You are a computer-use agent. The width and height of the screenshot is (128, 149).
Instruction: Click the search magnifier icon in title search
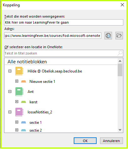pyautogui.click(x=120, y=53)
